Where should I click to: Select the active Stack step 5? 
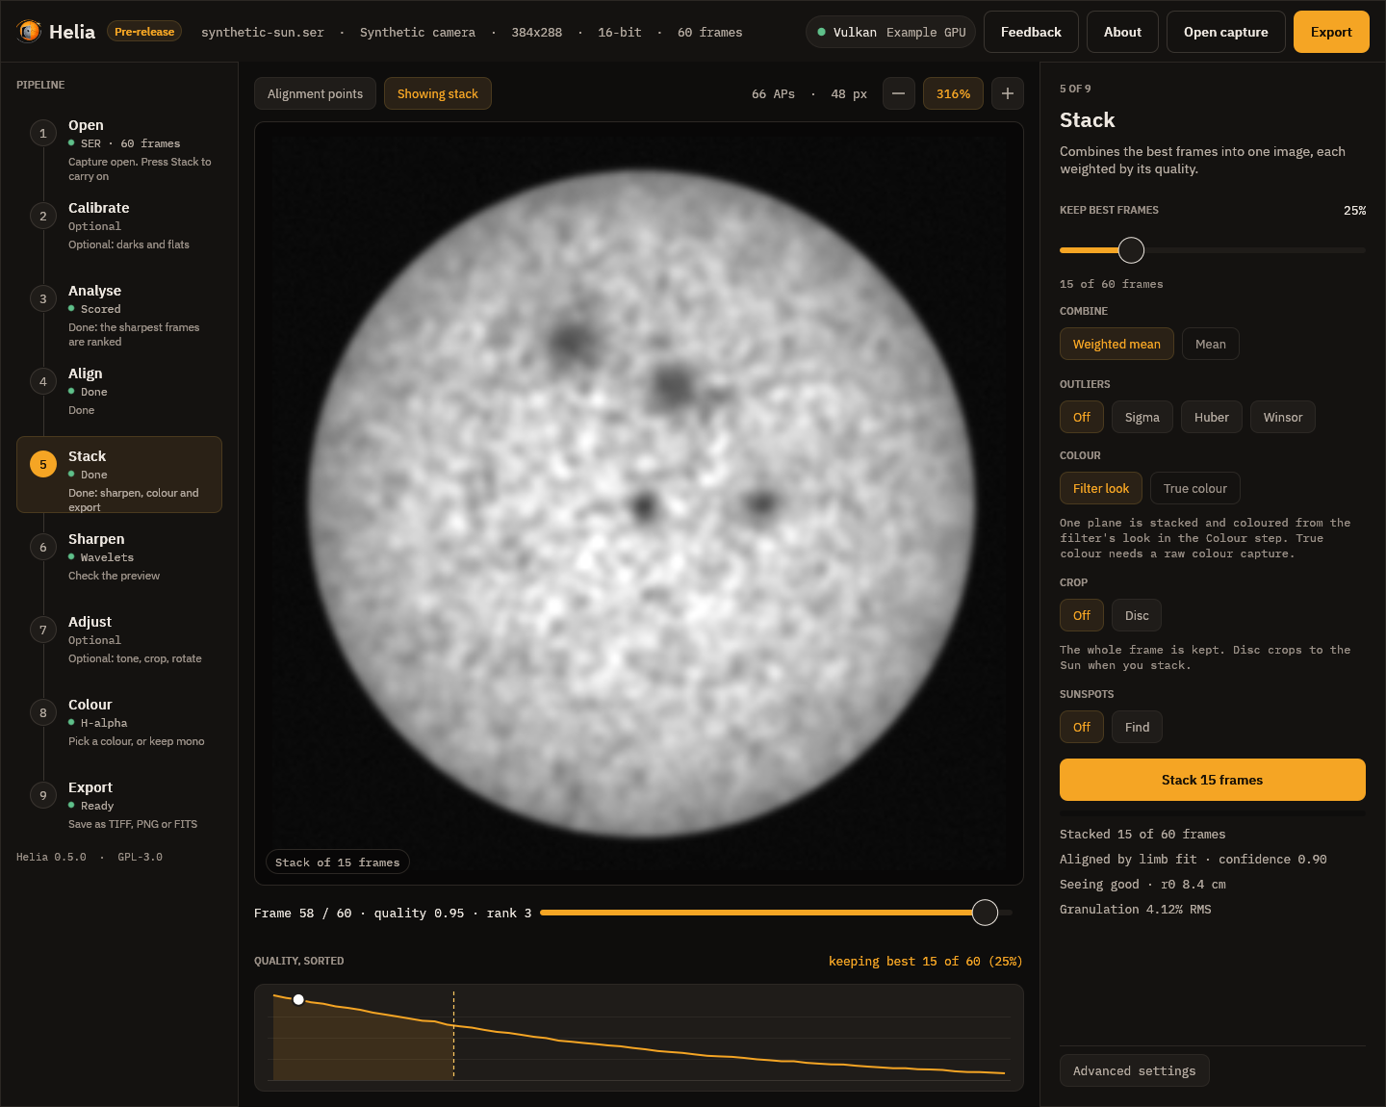point(119,475)
